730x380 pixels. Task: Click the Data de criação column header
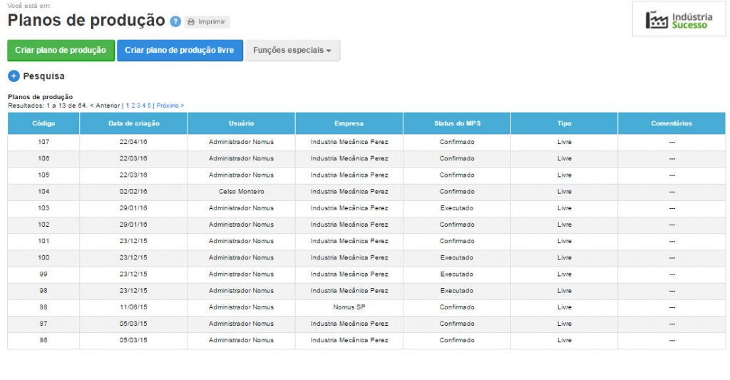pos(133,123)
